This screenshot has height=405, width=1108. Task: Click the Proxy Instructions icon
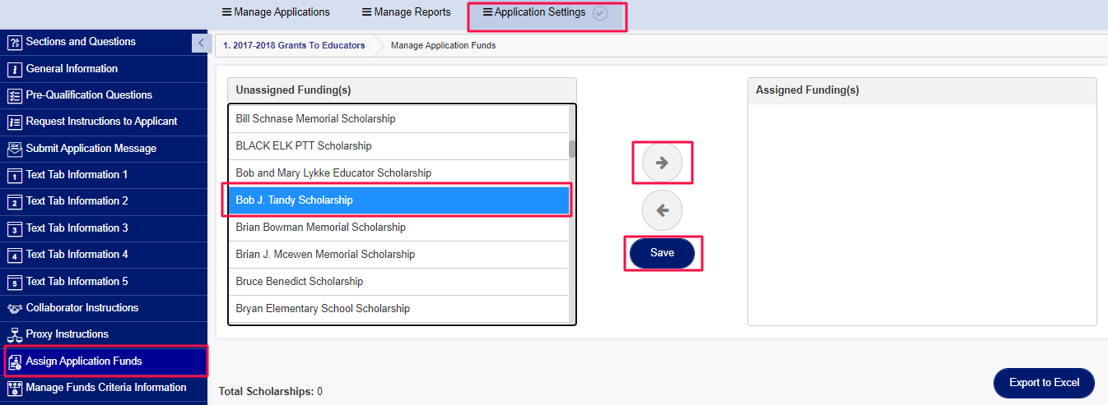coord(14,335)
